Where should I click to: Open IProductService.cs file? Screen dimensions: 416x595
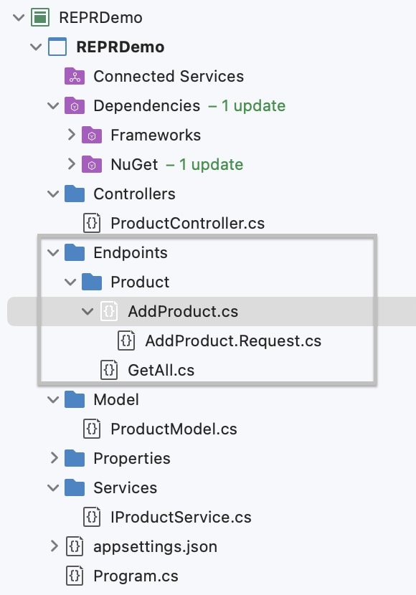pyautogui.click(x=181, y=517)
